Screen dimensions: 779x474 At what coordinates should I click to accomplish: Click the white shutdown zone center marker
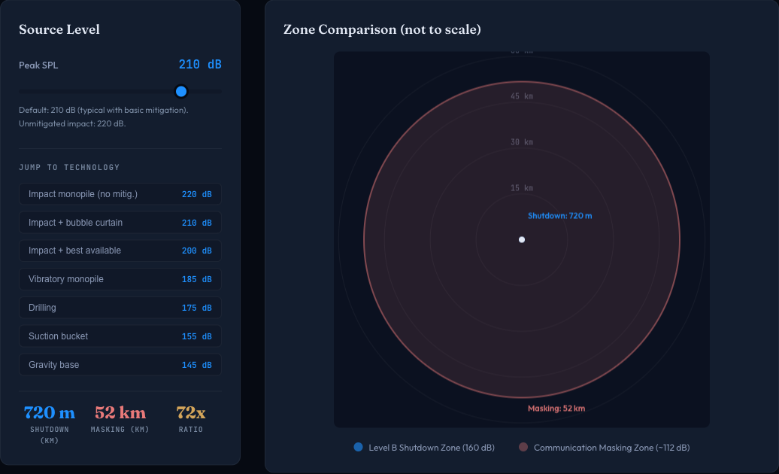click(521, 239)
